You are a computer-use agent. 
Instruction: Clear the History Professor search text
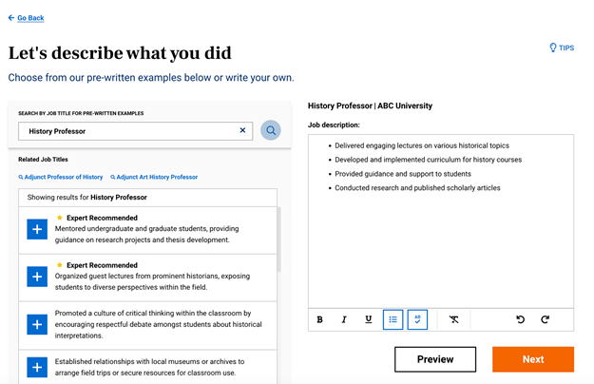[242, 130]
